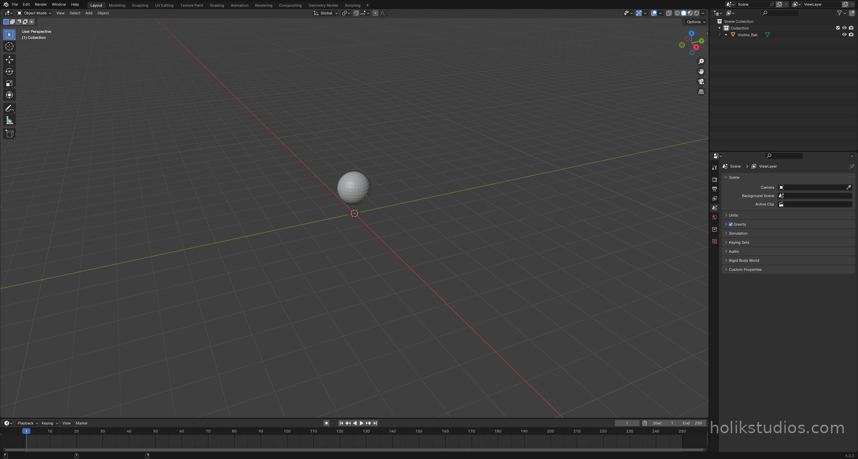Screen dimensions: 858x459
Task: Select the Select Box tool
Action: click(x=9, y=34)
